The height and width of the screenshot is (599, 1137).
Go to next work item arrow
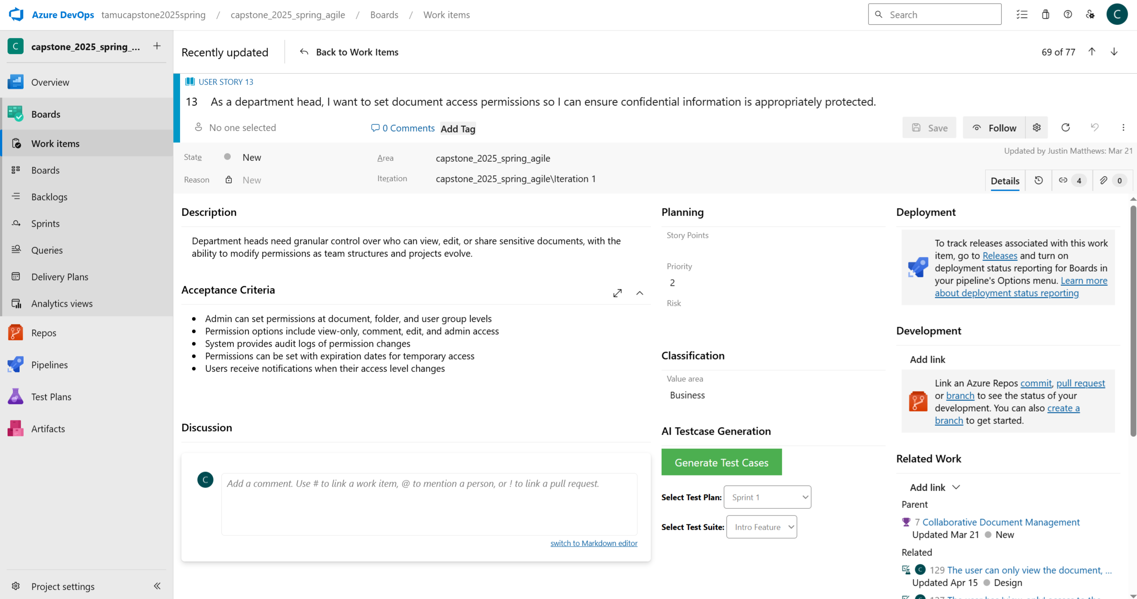(1114, 52)
